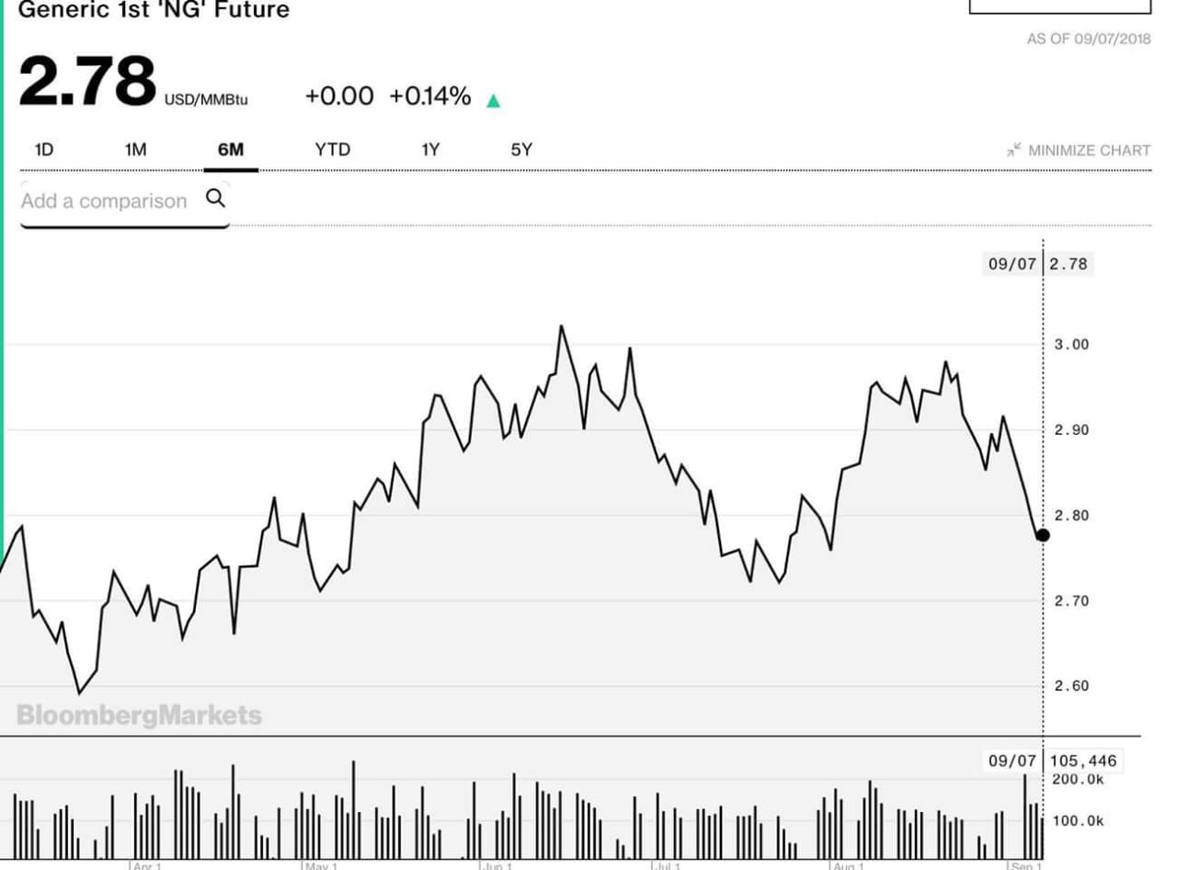Click the BloombergMarkets watermark logo
Image resolution: width=1177 pixels, height=870 pixels.
(x=139, y=715)
